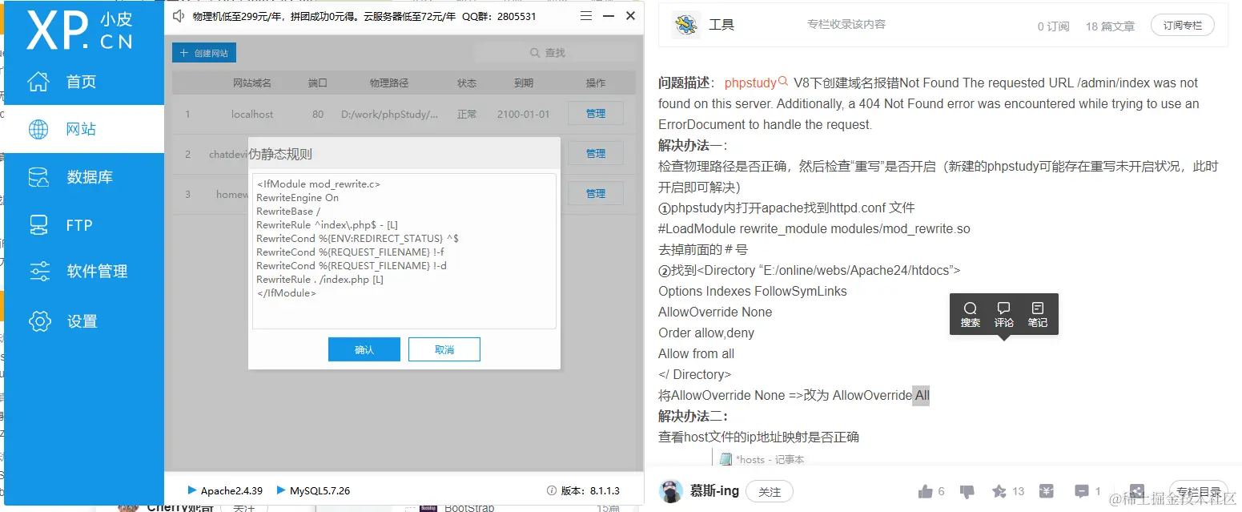Cancel the dialog with 取消 button

[444, 349]
